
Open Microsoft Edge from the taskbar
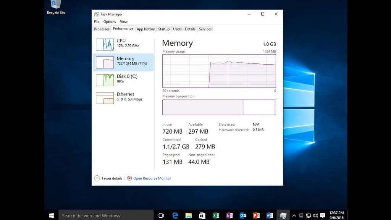(175, 215)
